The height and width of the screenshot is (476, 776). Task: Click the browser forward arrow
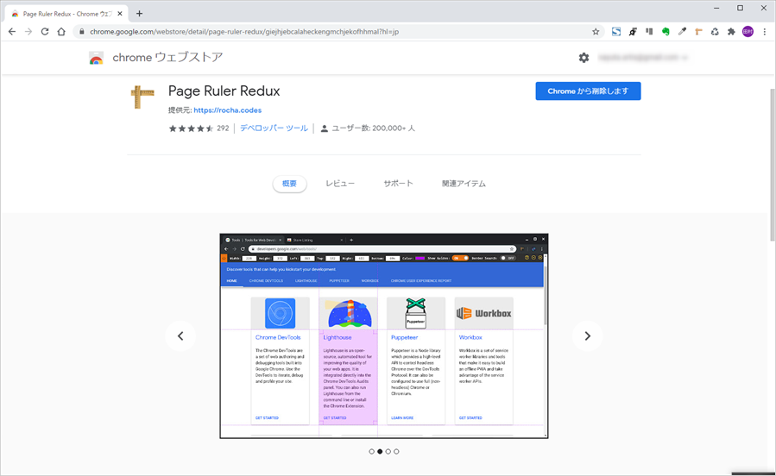(28, 32)
